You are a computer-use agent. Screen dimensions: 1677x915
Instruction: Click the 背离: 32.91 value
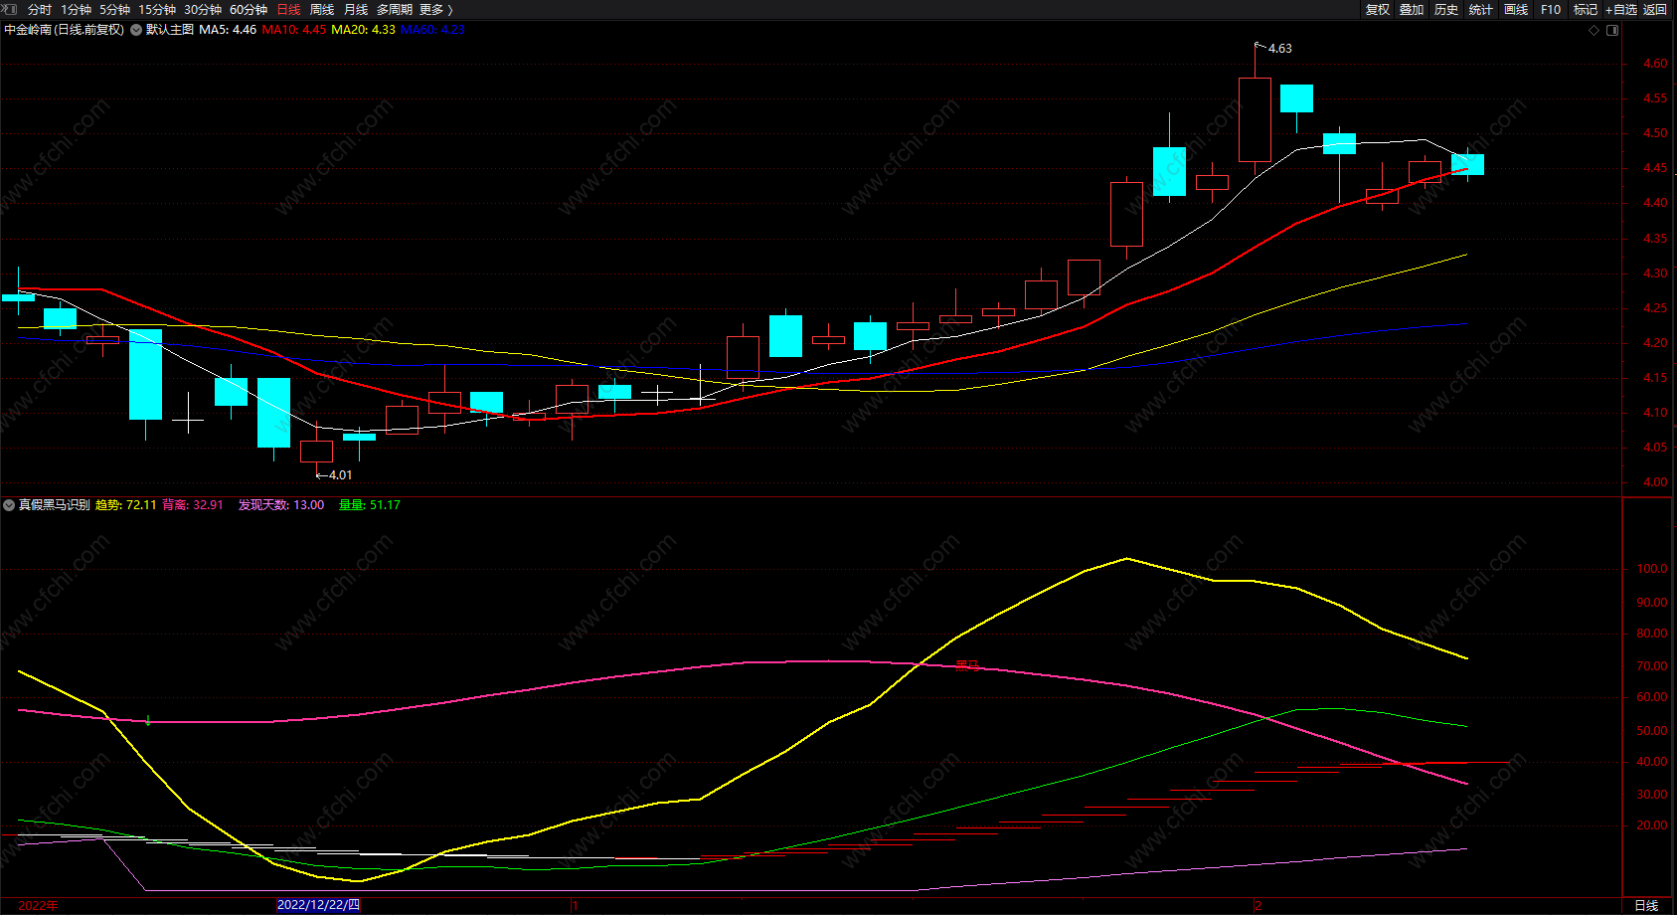[x=193, y=505]
